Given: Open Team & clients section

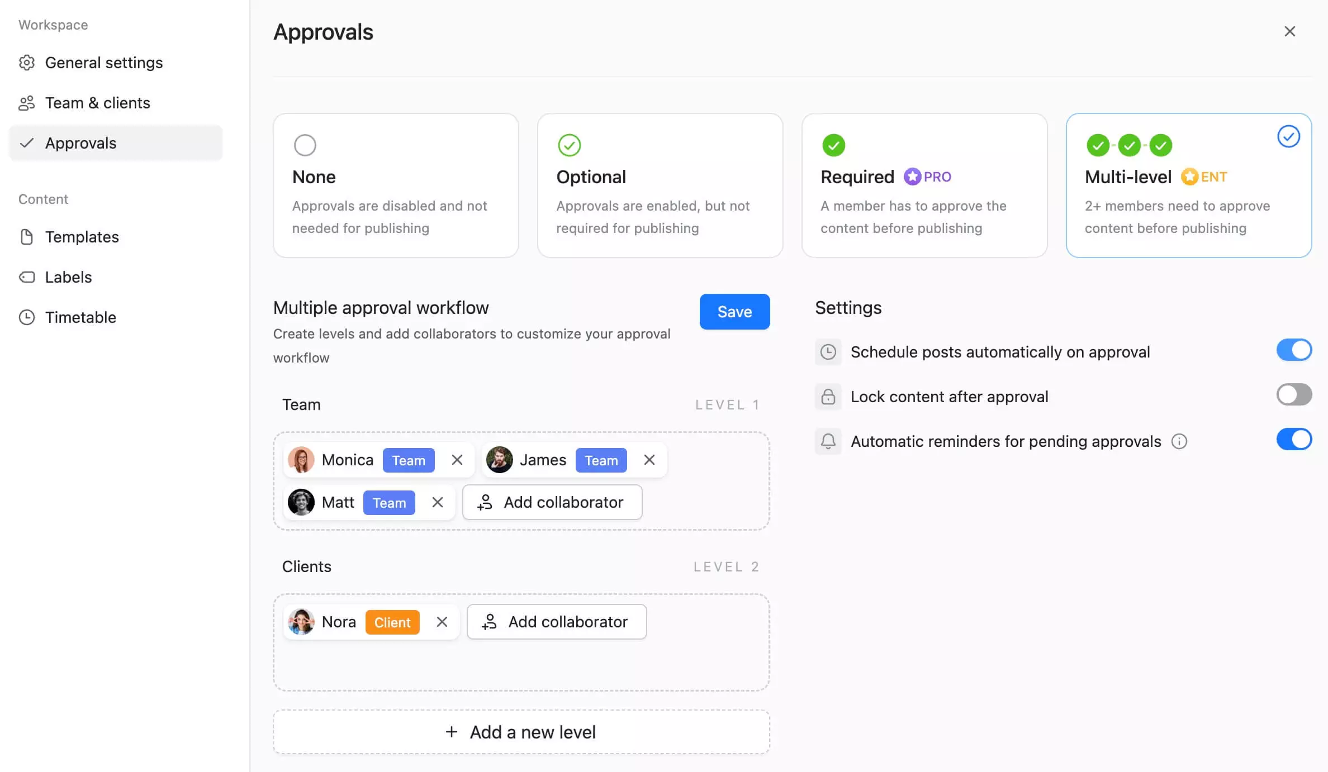Looking at the screenshot, I should [x=116, y=103].
